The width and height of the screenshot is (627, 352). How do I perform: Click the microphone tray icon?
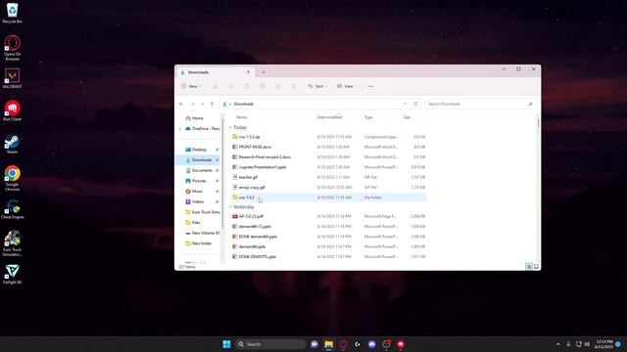[568, 344]
